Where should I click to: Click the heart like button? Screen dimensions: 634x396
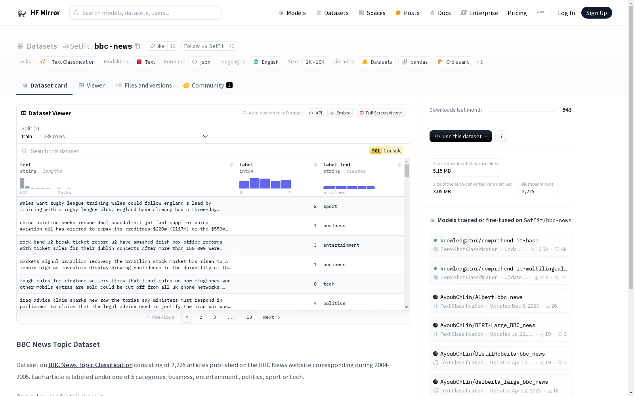[x=157, y=46]
